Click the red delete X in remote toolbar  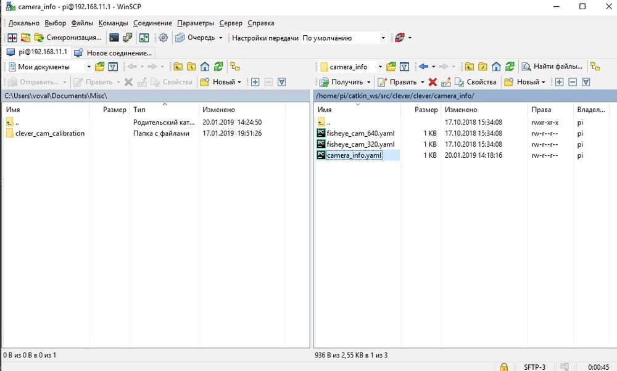(x=433, y=82)
